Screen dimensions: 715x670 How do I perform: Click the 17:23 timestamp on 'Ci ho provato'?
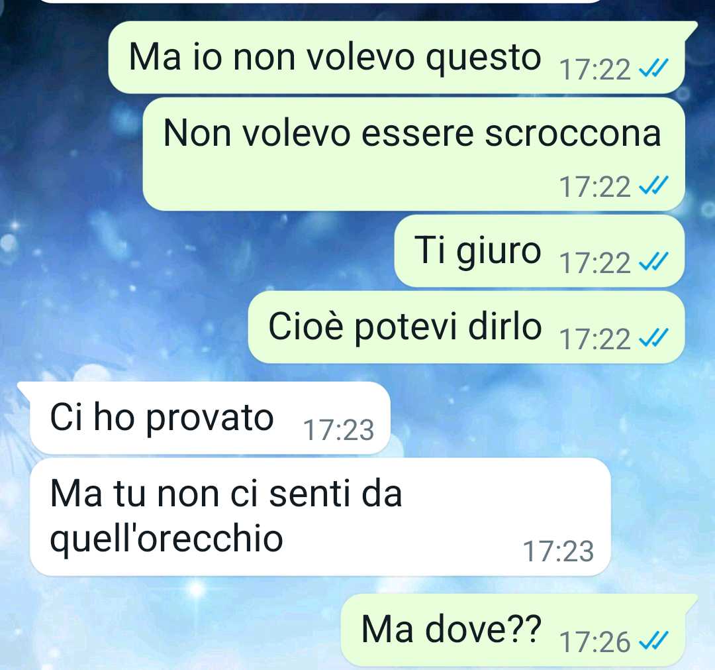(x=338, y=430)
